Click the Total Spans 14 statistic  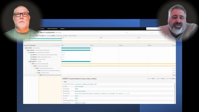point(72,36)
